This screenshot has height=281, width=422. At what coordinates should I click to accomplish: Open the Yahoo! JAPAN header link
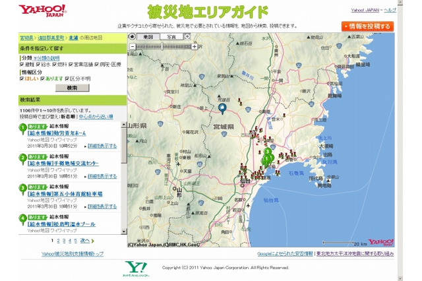click(x=365, y=11)
